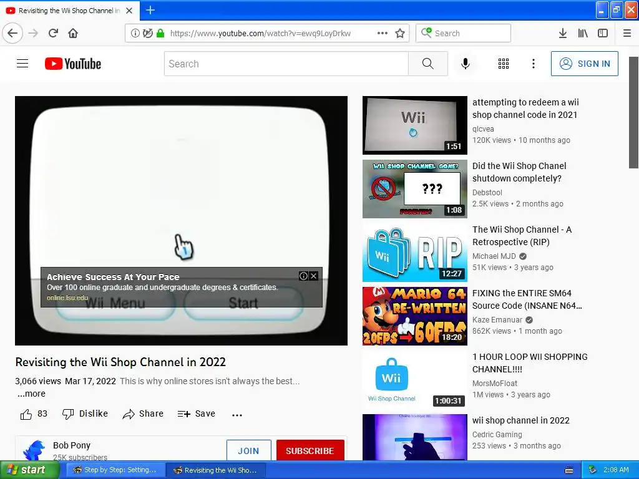Save the video to a playlist

click(x=196, y=414)
